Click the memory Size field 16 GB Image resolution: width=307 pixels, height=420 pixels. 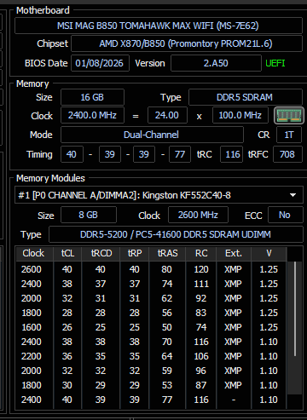[92, 97]
